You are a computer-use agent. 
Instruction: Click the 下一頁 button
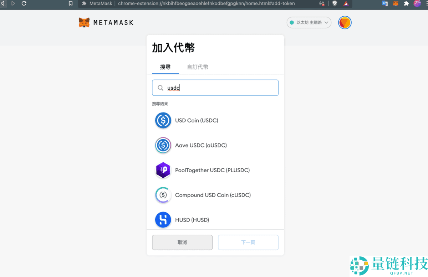click(x=248, y=242)
